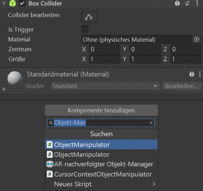This screenshot has width=203, height=191.
Task: Click the Größe X value field
Action: pos(105,59)
